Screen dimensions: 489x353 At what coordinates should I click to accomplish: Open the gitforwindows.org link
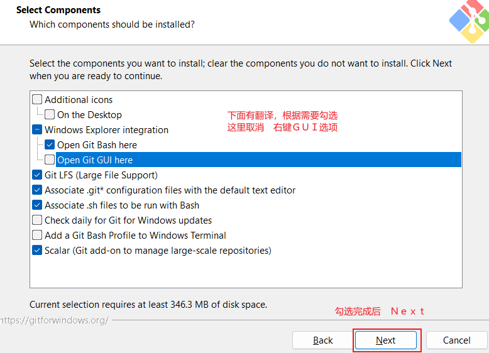pyautogui.click(x=54, y=320)
